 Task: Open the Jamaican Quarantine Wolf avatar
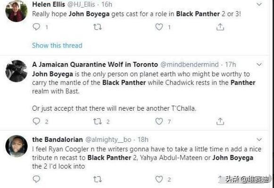coord(17,71)
